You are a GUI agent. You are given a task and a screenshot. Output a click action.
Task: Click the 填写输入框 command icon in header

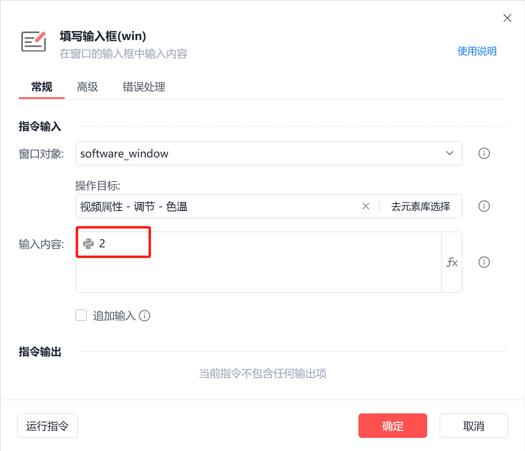(x=34, y=41)
